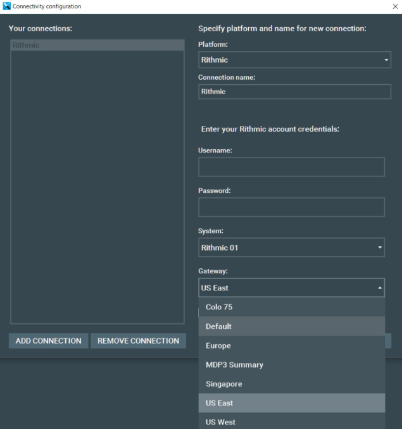Click the ADD CONNECTION button
This screenshot has width=402, height=429.
[x=49, y=341]
